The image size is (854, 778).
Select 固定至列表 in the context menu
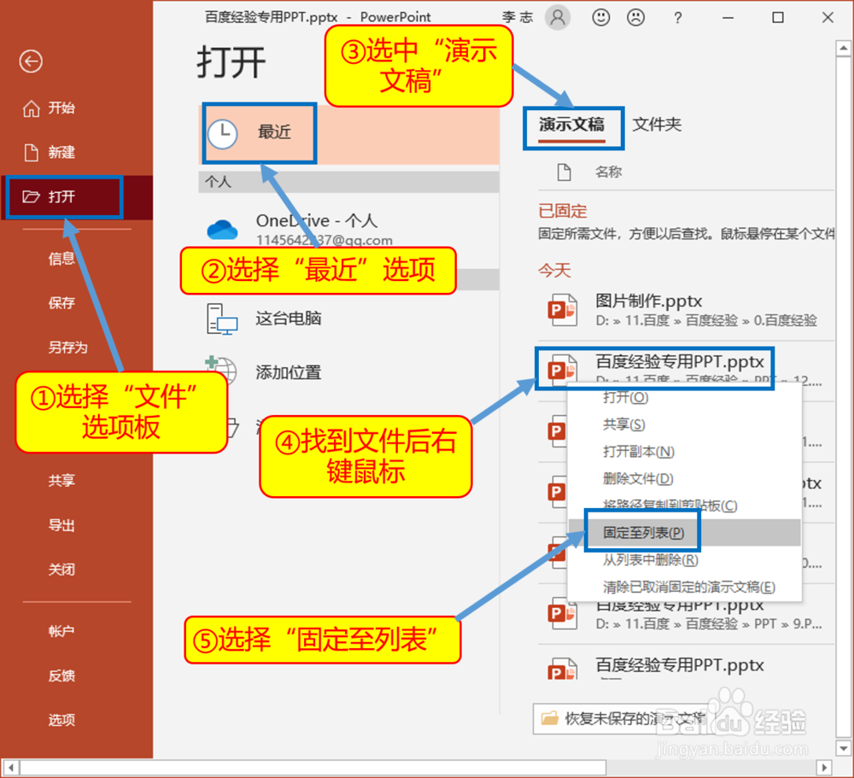[x=641, y=531]
